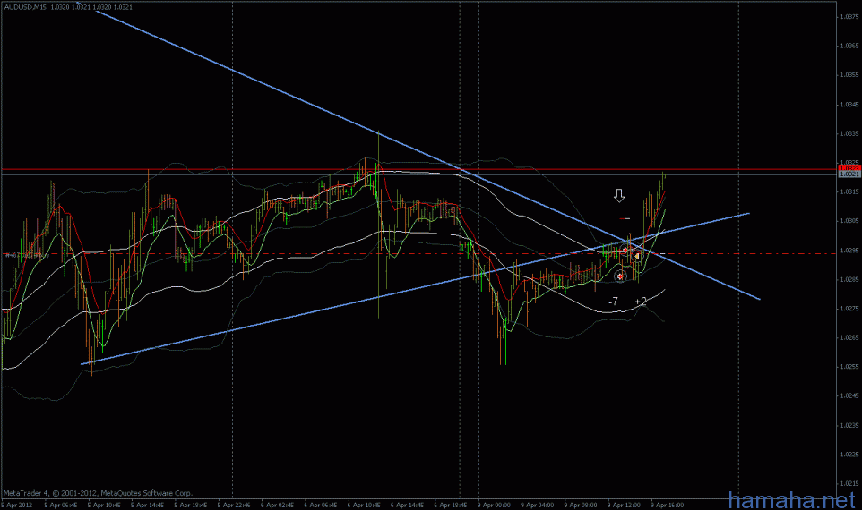Screen dimensions: 862x510
Task: Click price scale value 1.0375
Action: click(849, 17)
